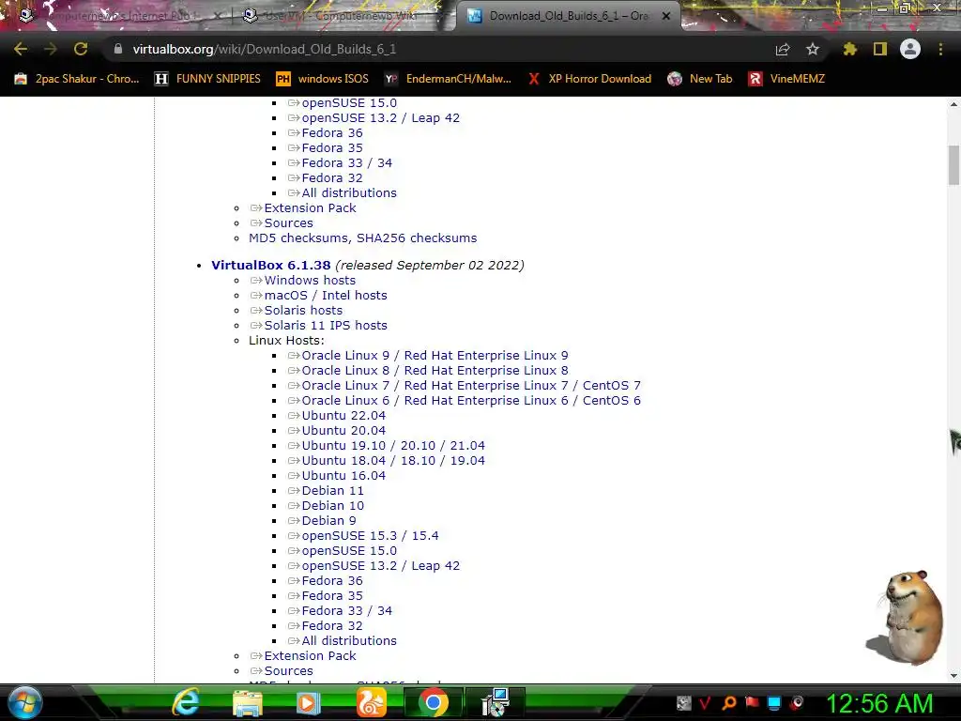The height and width of the screenshot is (721, 961).
Task: Open the Extensions puzzle icon
Action: tap(849, 49)
